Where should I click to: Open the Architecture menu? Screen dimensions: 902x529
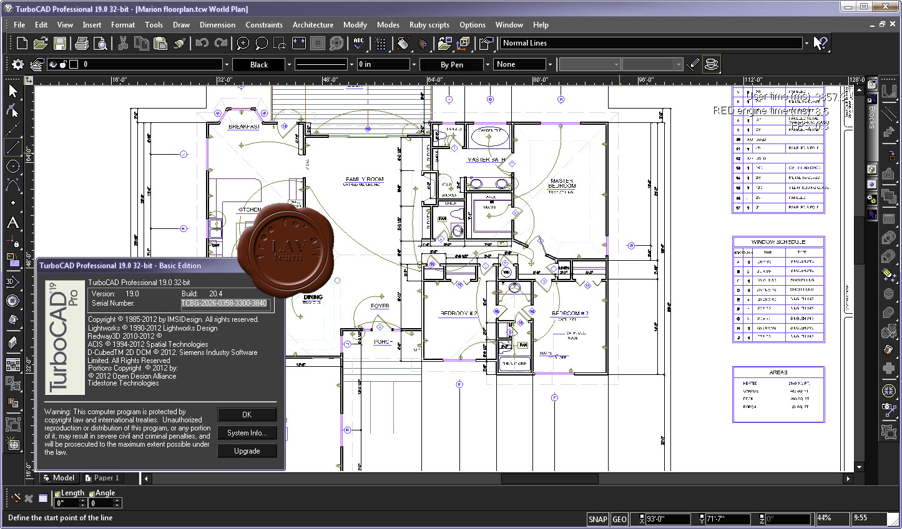point(313,25)
